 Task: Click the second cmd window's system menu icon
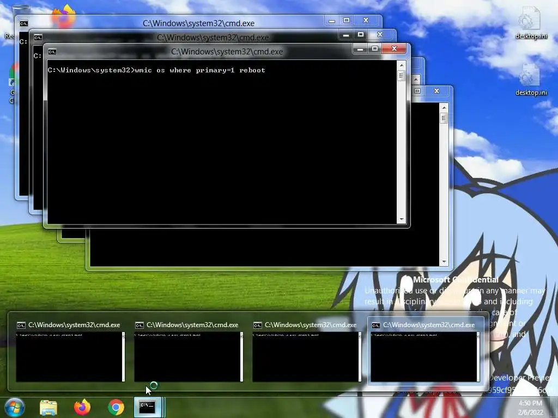(x=38, y=38)
